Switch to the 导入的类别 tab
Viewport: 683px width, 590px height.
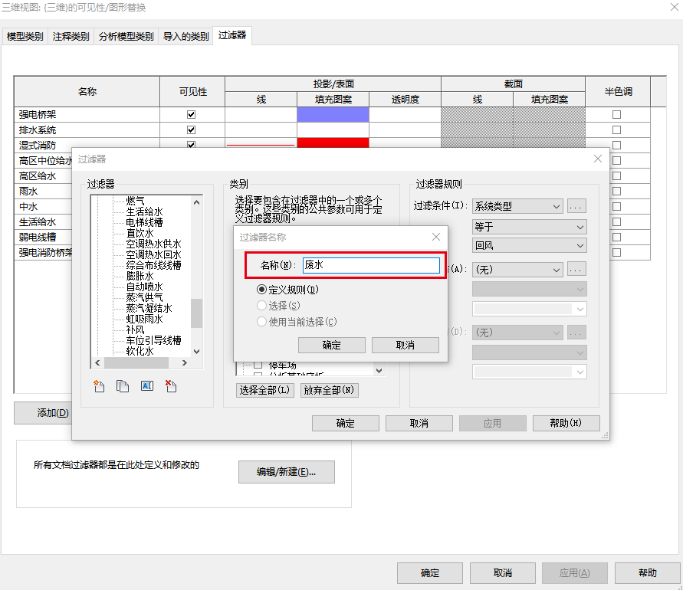186,36
